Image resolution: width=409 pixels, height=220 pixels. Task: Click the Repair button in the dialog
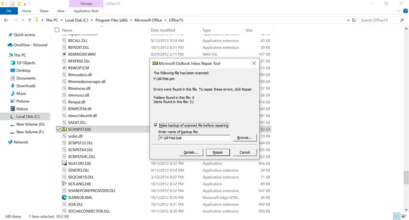(218, 152)
